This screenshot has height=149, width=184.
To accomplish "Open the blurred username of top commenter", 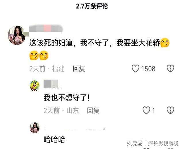I will point(46,28).
